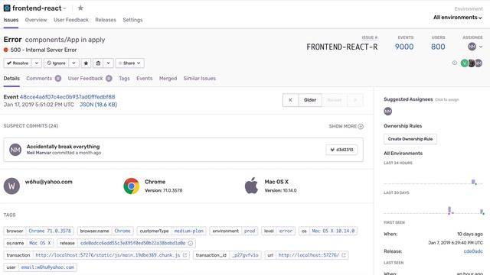Switch to the Tags tab
This screenshot has width=490, height=275.
pos(124,78)
